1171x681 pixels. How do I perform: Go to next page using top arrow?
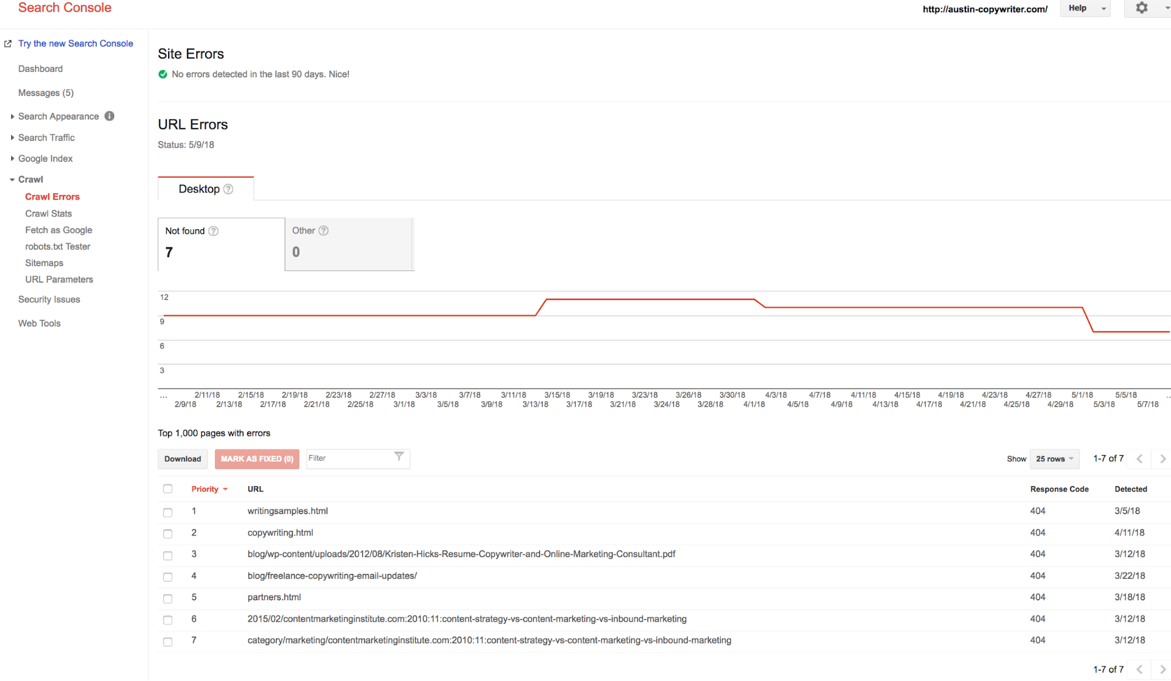(x=1163, y=459)
